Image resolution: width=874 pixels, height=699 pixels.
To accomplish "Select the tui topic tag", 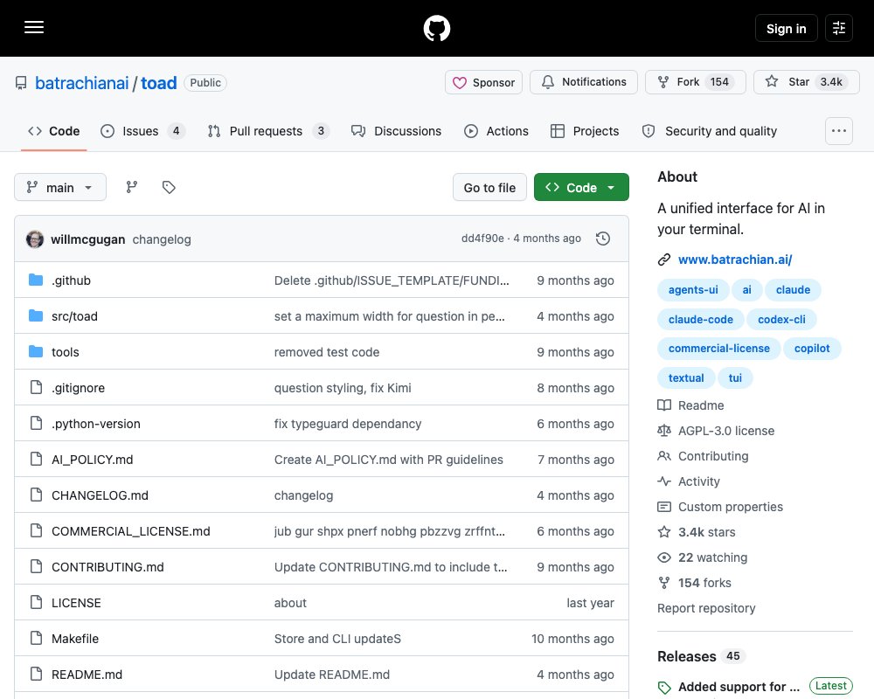I will 735,378.
